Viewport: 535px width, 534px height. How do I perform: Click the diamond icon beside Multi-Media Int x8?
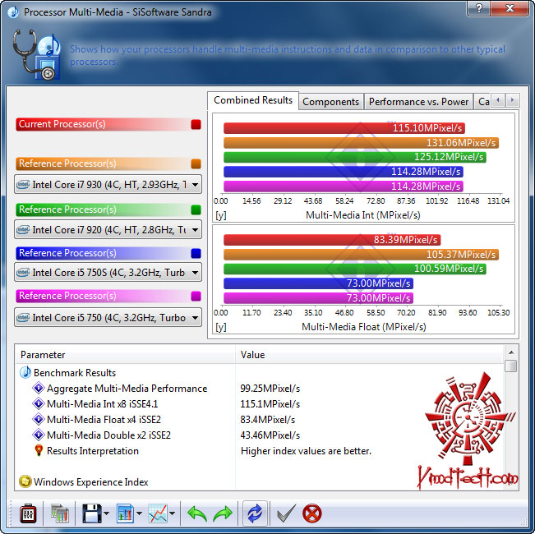pyautogui.click(x=38, y=403)
